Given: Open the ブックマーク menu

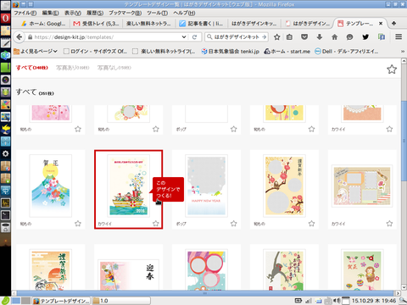Looking at the screenshot, I should point(125,13).
